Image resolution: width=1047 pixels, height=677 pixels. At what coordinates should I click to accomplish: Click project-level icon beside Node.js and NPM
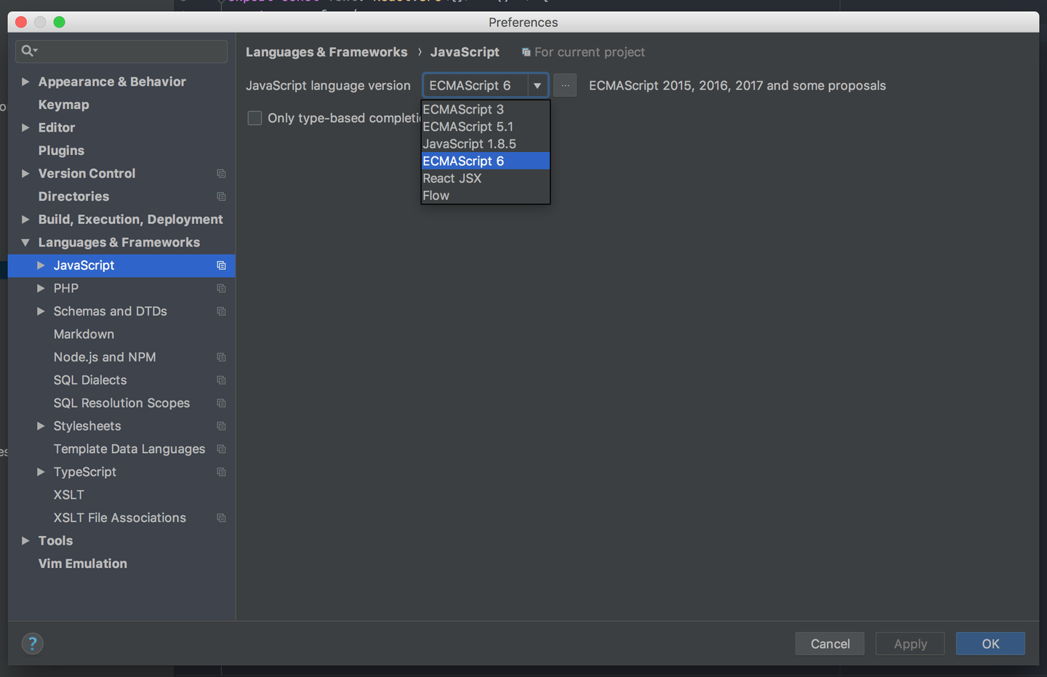(221, 358)
